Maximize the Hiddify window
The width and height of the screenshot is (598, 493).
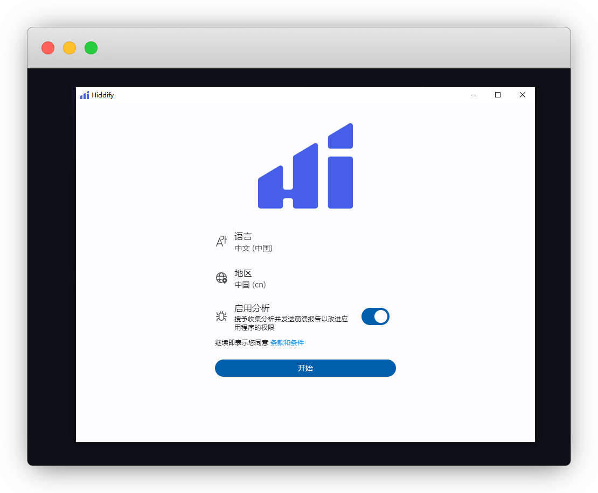click(x=498, y=95)
